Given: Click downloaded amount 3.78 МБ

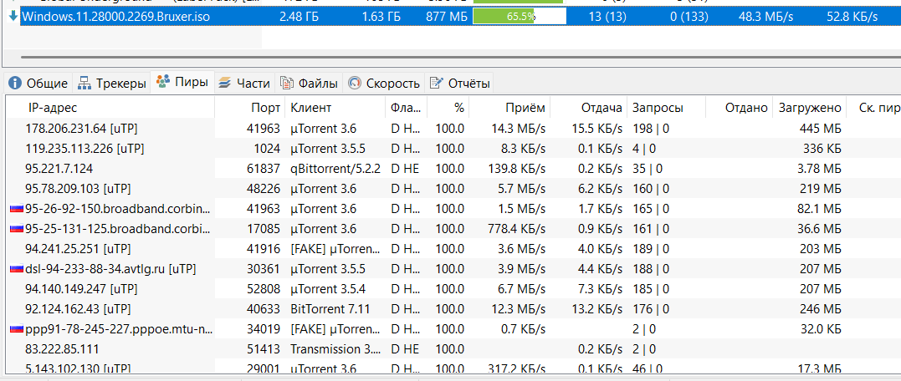Looking at the screenshot, I should point(817,169).
